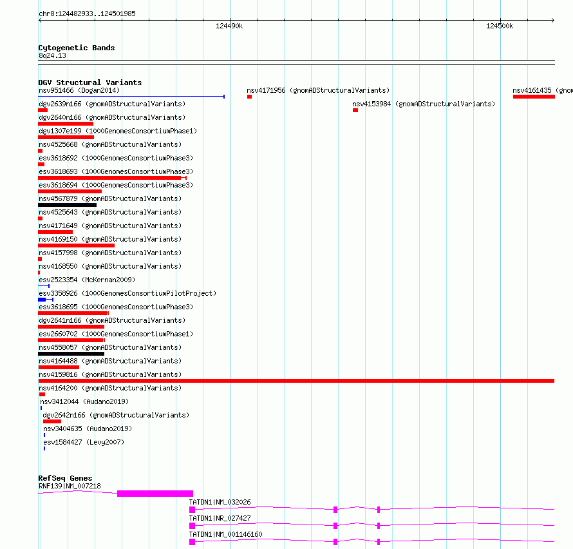Viewport: 573px width, 549px height.
Task: Click the nsv4161435 variant red bar
Action: pos(534,97)
